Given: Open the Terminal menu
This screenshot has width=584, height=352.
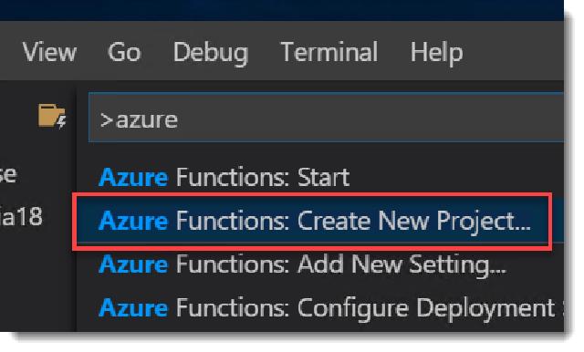Looking at the screenshot, I should [329, 52].
